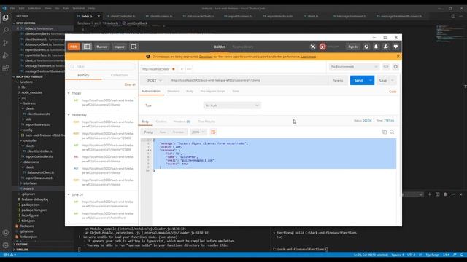This screenshot has height=262, width=467.
Task: Toggle the Postman sidebar layout icon
Action: [87, 47]
